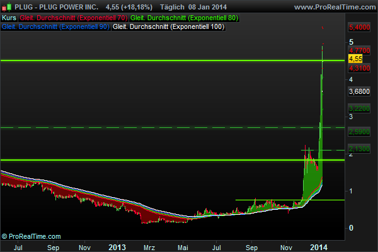Image resolution: width=378 pixels, height=252 pixels.
Task: Click the 4,55 (+18,18%) quote value
Action: (x=129, y=7)
